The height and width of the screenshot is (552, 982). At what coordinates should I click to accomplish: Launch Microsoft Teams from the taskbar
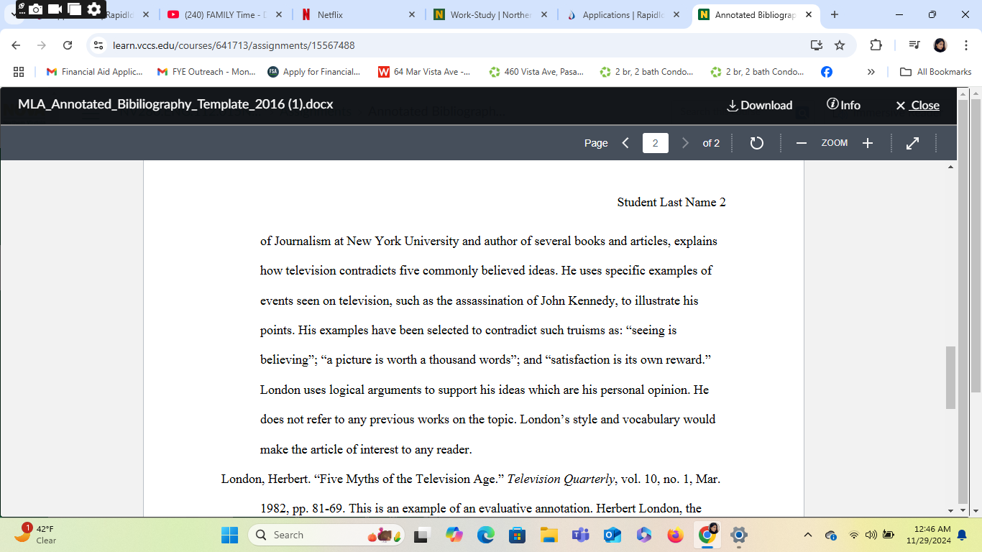(x=579, y=535)
